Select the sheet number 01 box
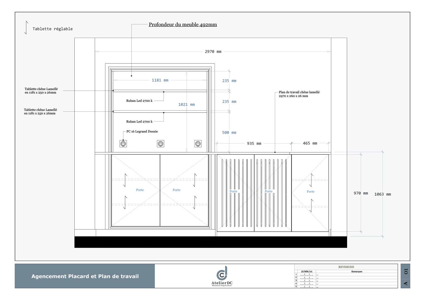Image resolution: width=425 pixels, height=300 pixels. (405, 271)
